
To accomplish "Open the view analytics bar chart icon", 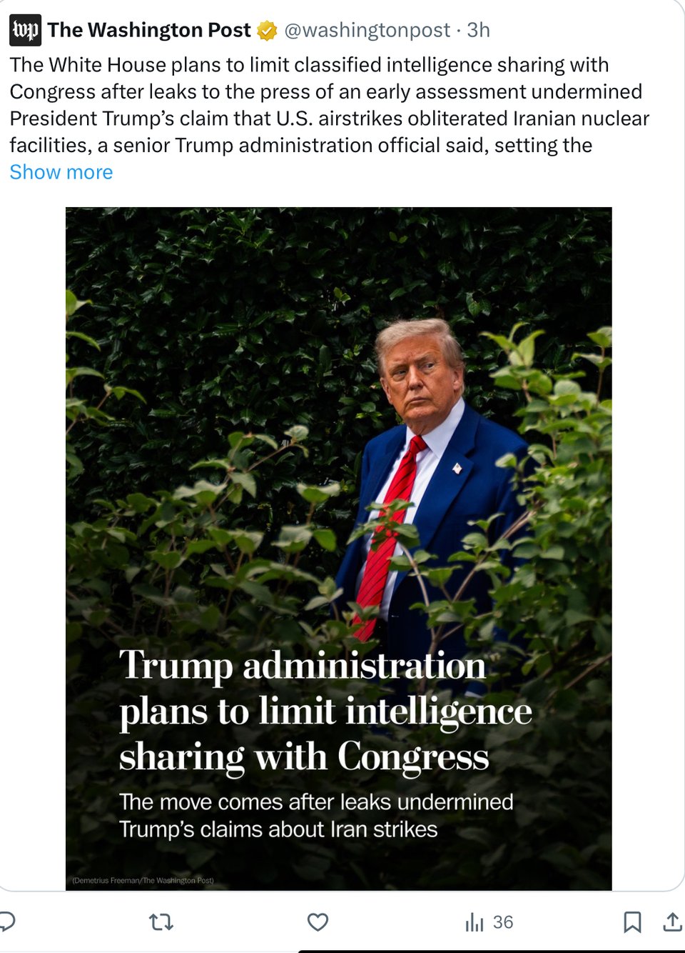I will pyautogui.click(x=474, y=923).
